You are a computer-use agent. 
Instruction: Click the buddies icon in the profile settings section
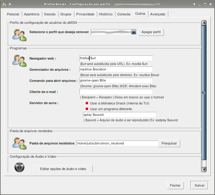pyautogui.click(x=19, y=35)
